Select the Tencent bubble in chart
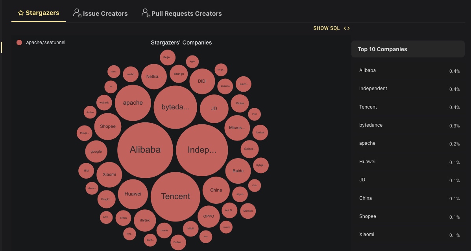The image size is (471, 251). pyautogui.click(x=175, y=196)
